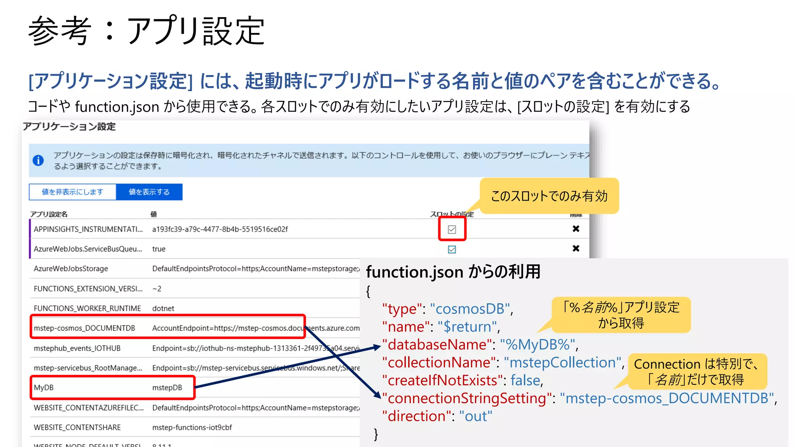796x447 pixels.
Task: Click the 'dotnet' value field
Action: point(163,308)
